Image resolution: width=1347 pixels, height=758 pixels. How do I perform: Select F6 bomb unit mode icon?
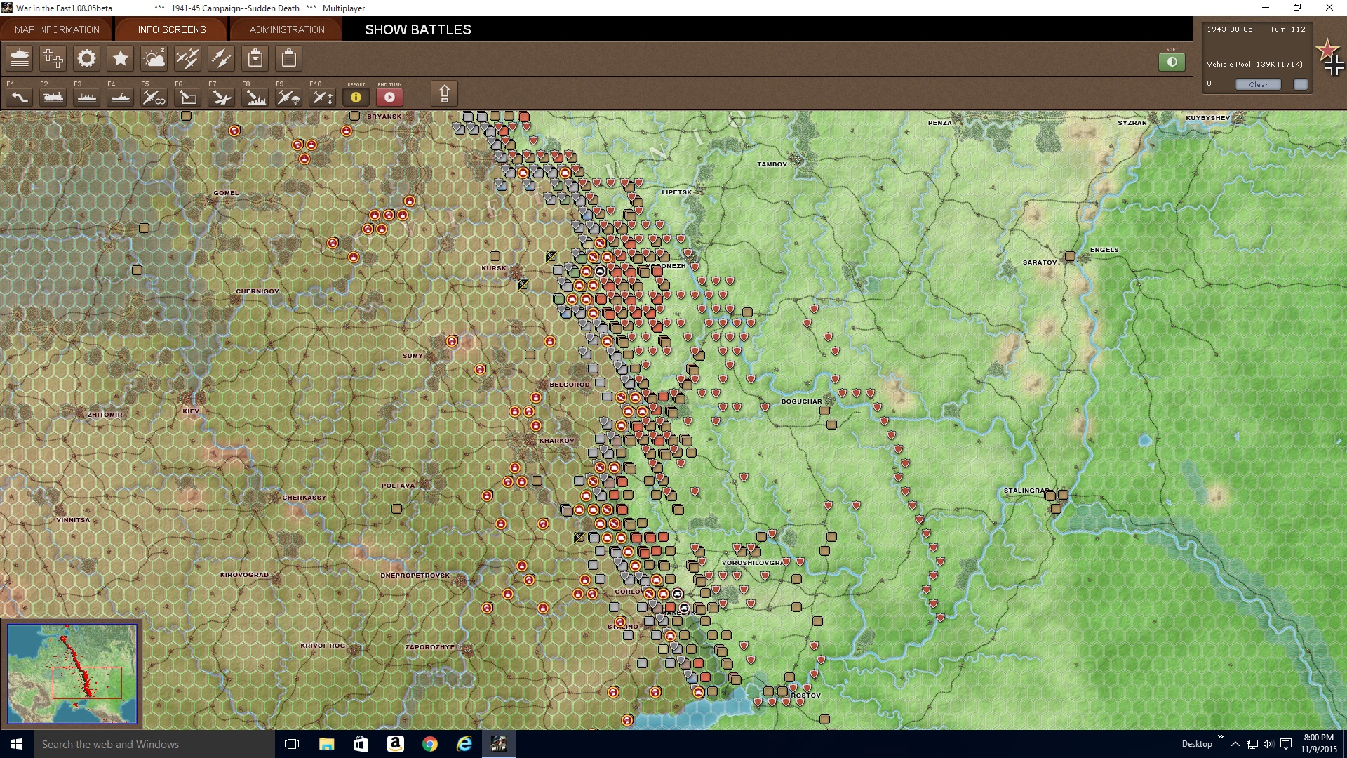[188, 97]
